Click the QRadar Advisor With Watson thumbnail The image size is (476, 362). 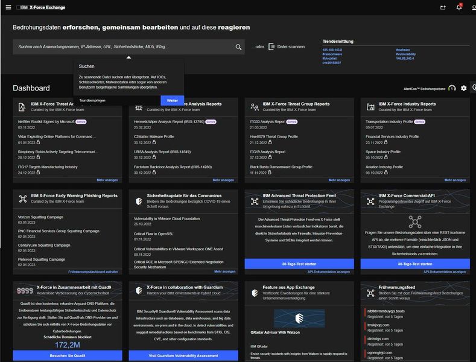[299, 319]
